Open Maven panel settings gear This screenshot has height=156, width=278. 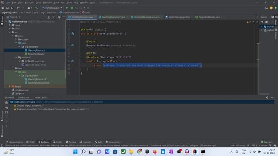[x=273, y=17]
